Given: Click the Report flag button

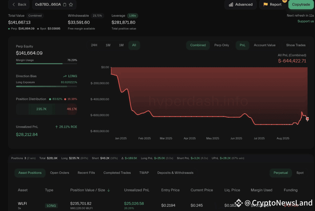Looking at the screenshot, I should (x=272, y=4).
